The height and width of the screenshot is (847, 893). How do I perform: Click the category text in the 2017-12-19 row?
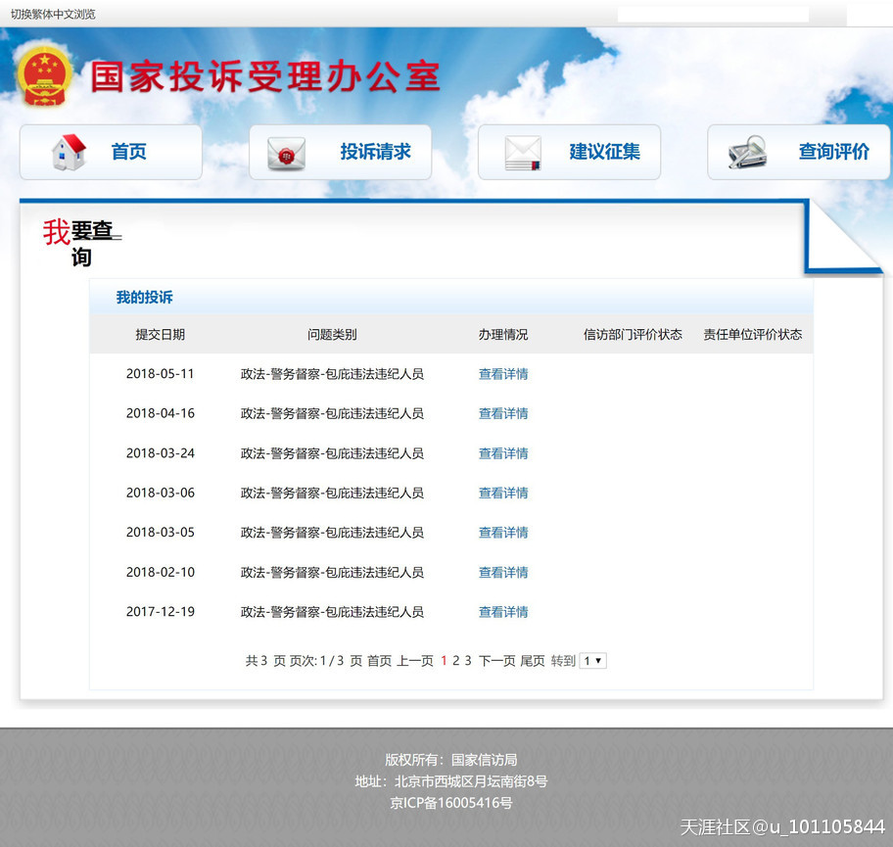point(332,611)
